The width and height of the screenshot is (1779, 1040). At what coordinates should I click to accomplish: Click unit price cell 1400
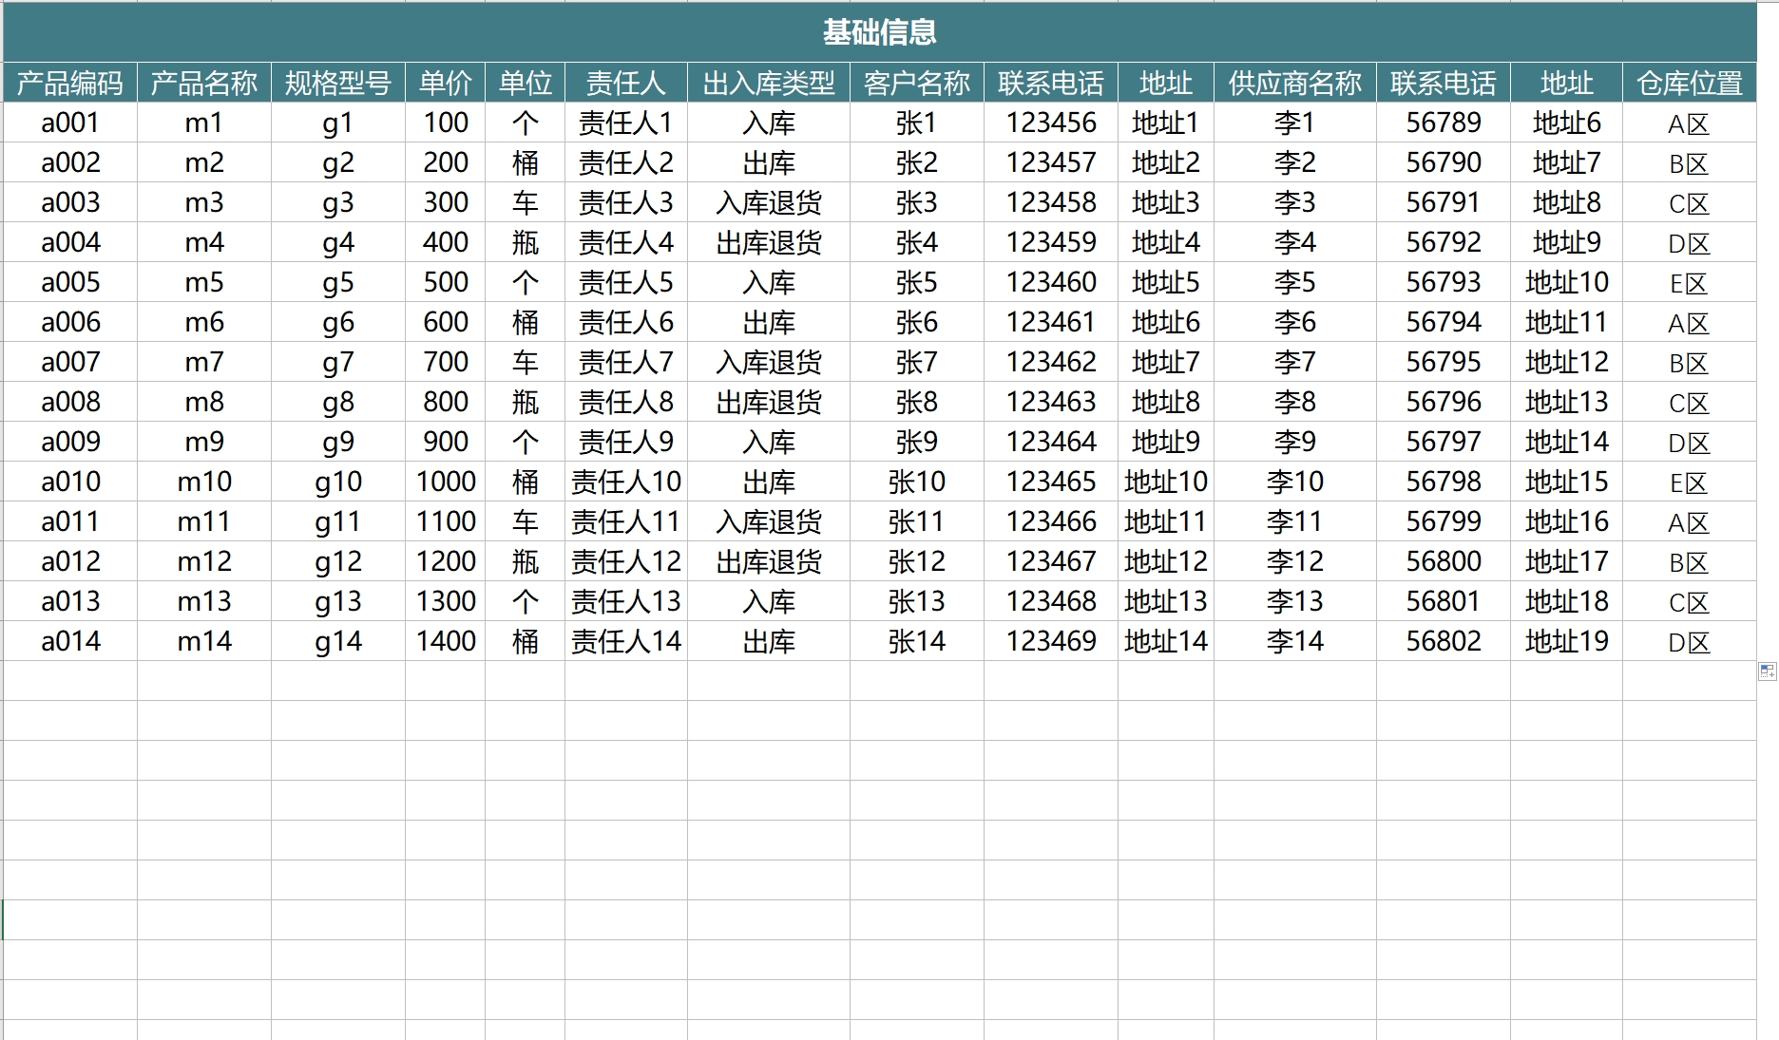click(x=446, y=641)
